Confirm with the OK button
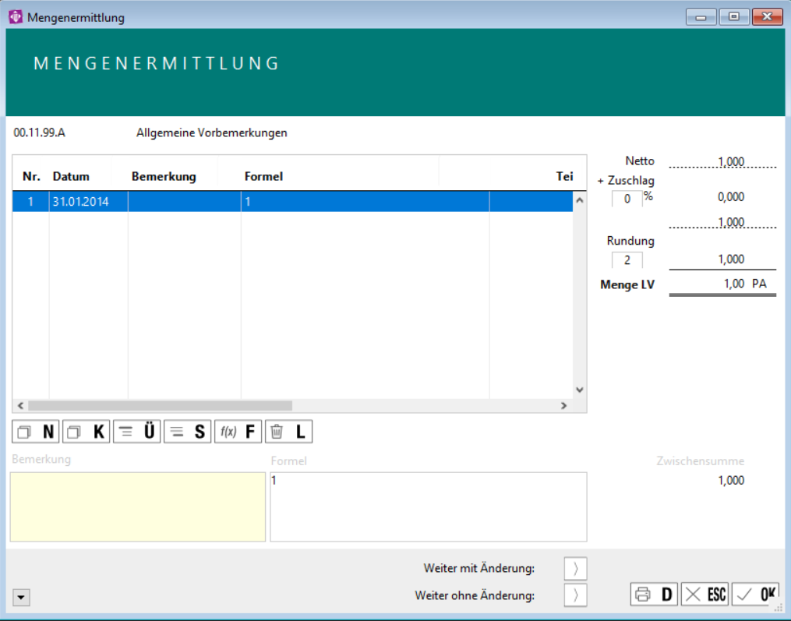 [755, 595]
